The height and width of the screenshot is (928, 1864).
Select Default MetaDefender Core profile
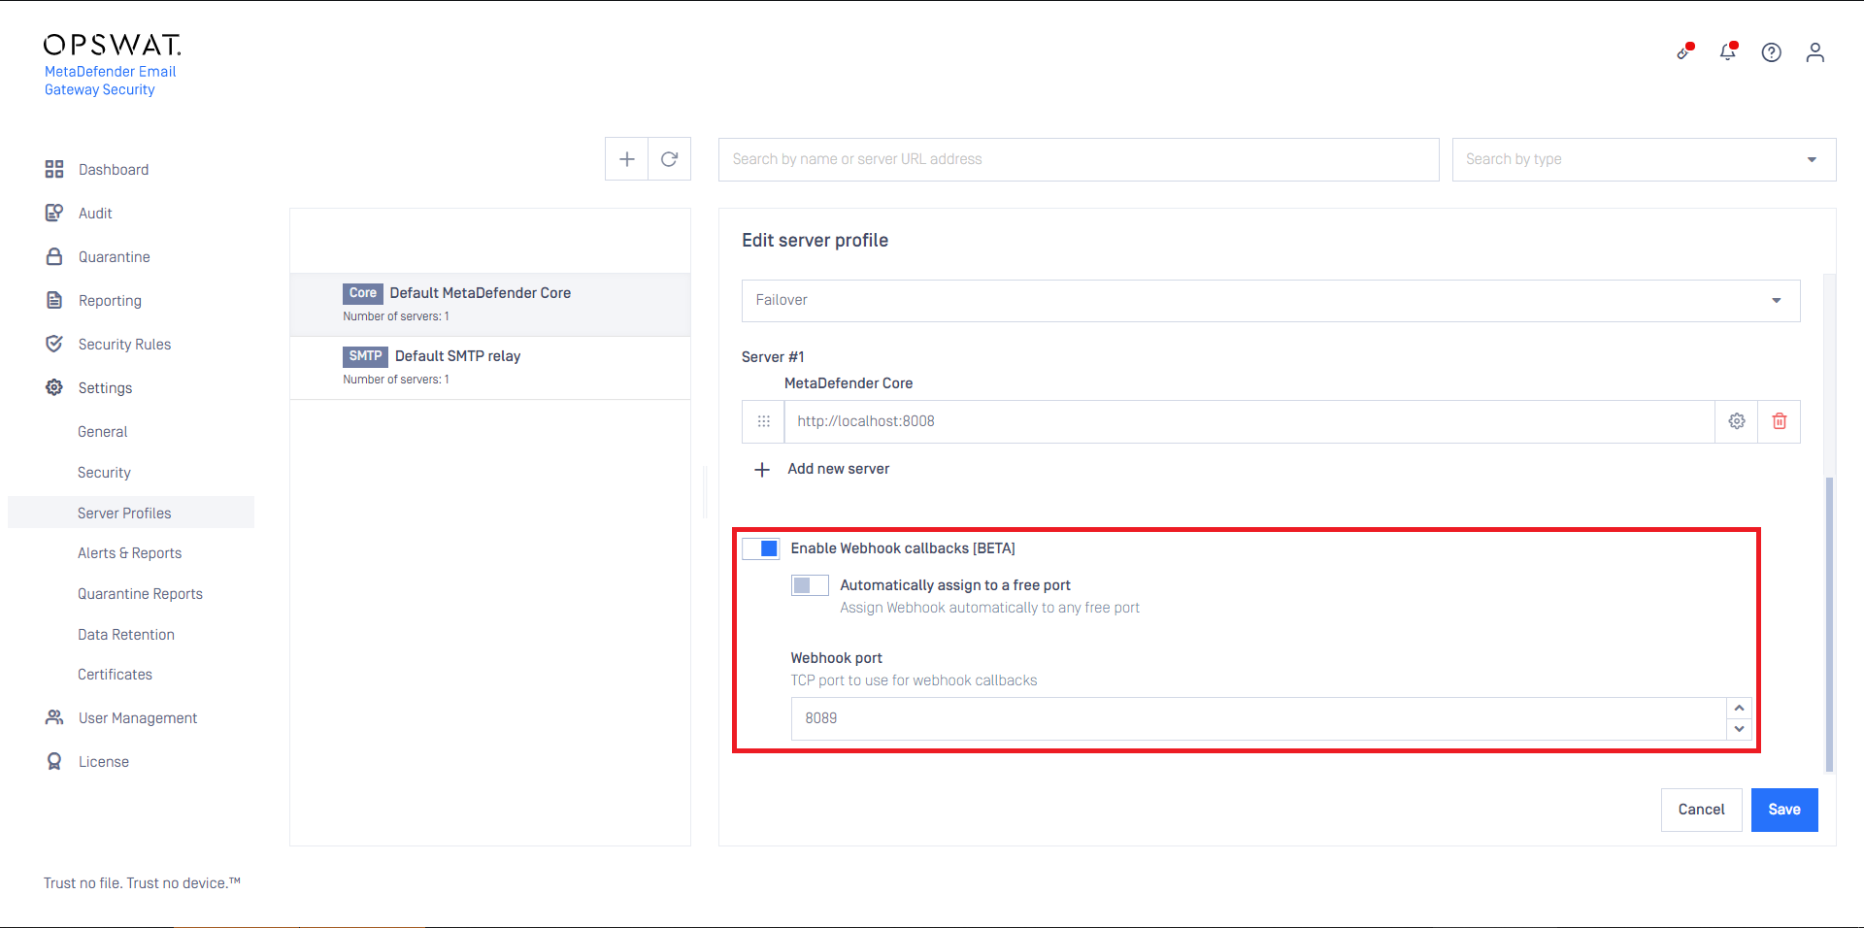[490, 305]
